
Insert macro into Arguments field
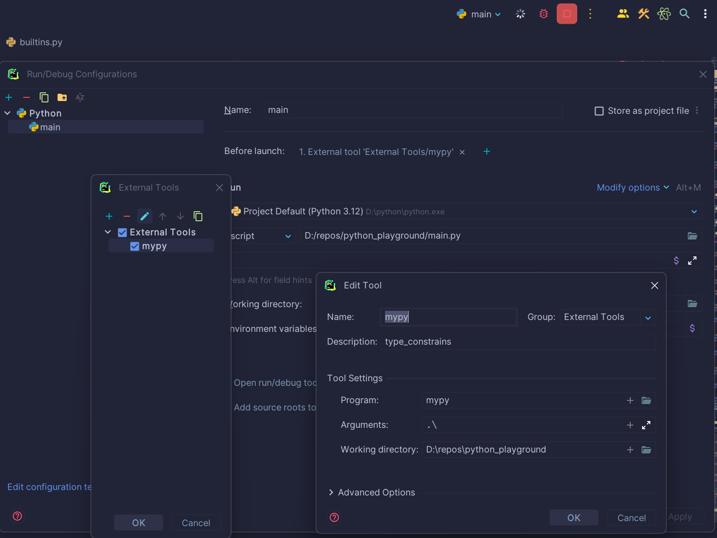(630, 425)
